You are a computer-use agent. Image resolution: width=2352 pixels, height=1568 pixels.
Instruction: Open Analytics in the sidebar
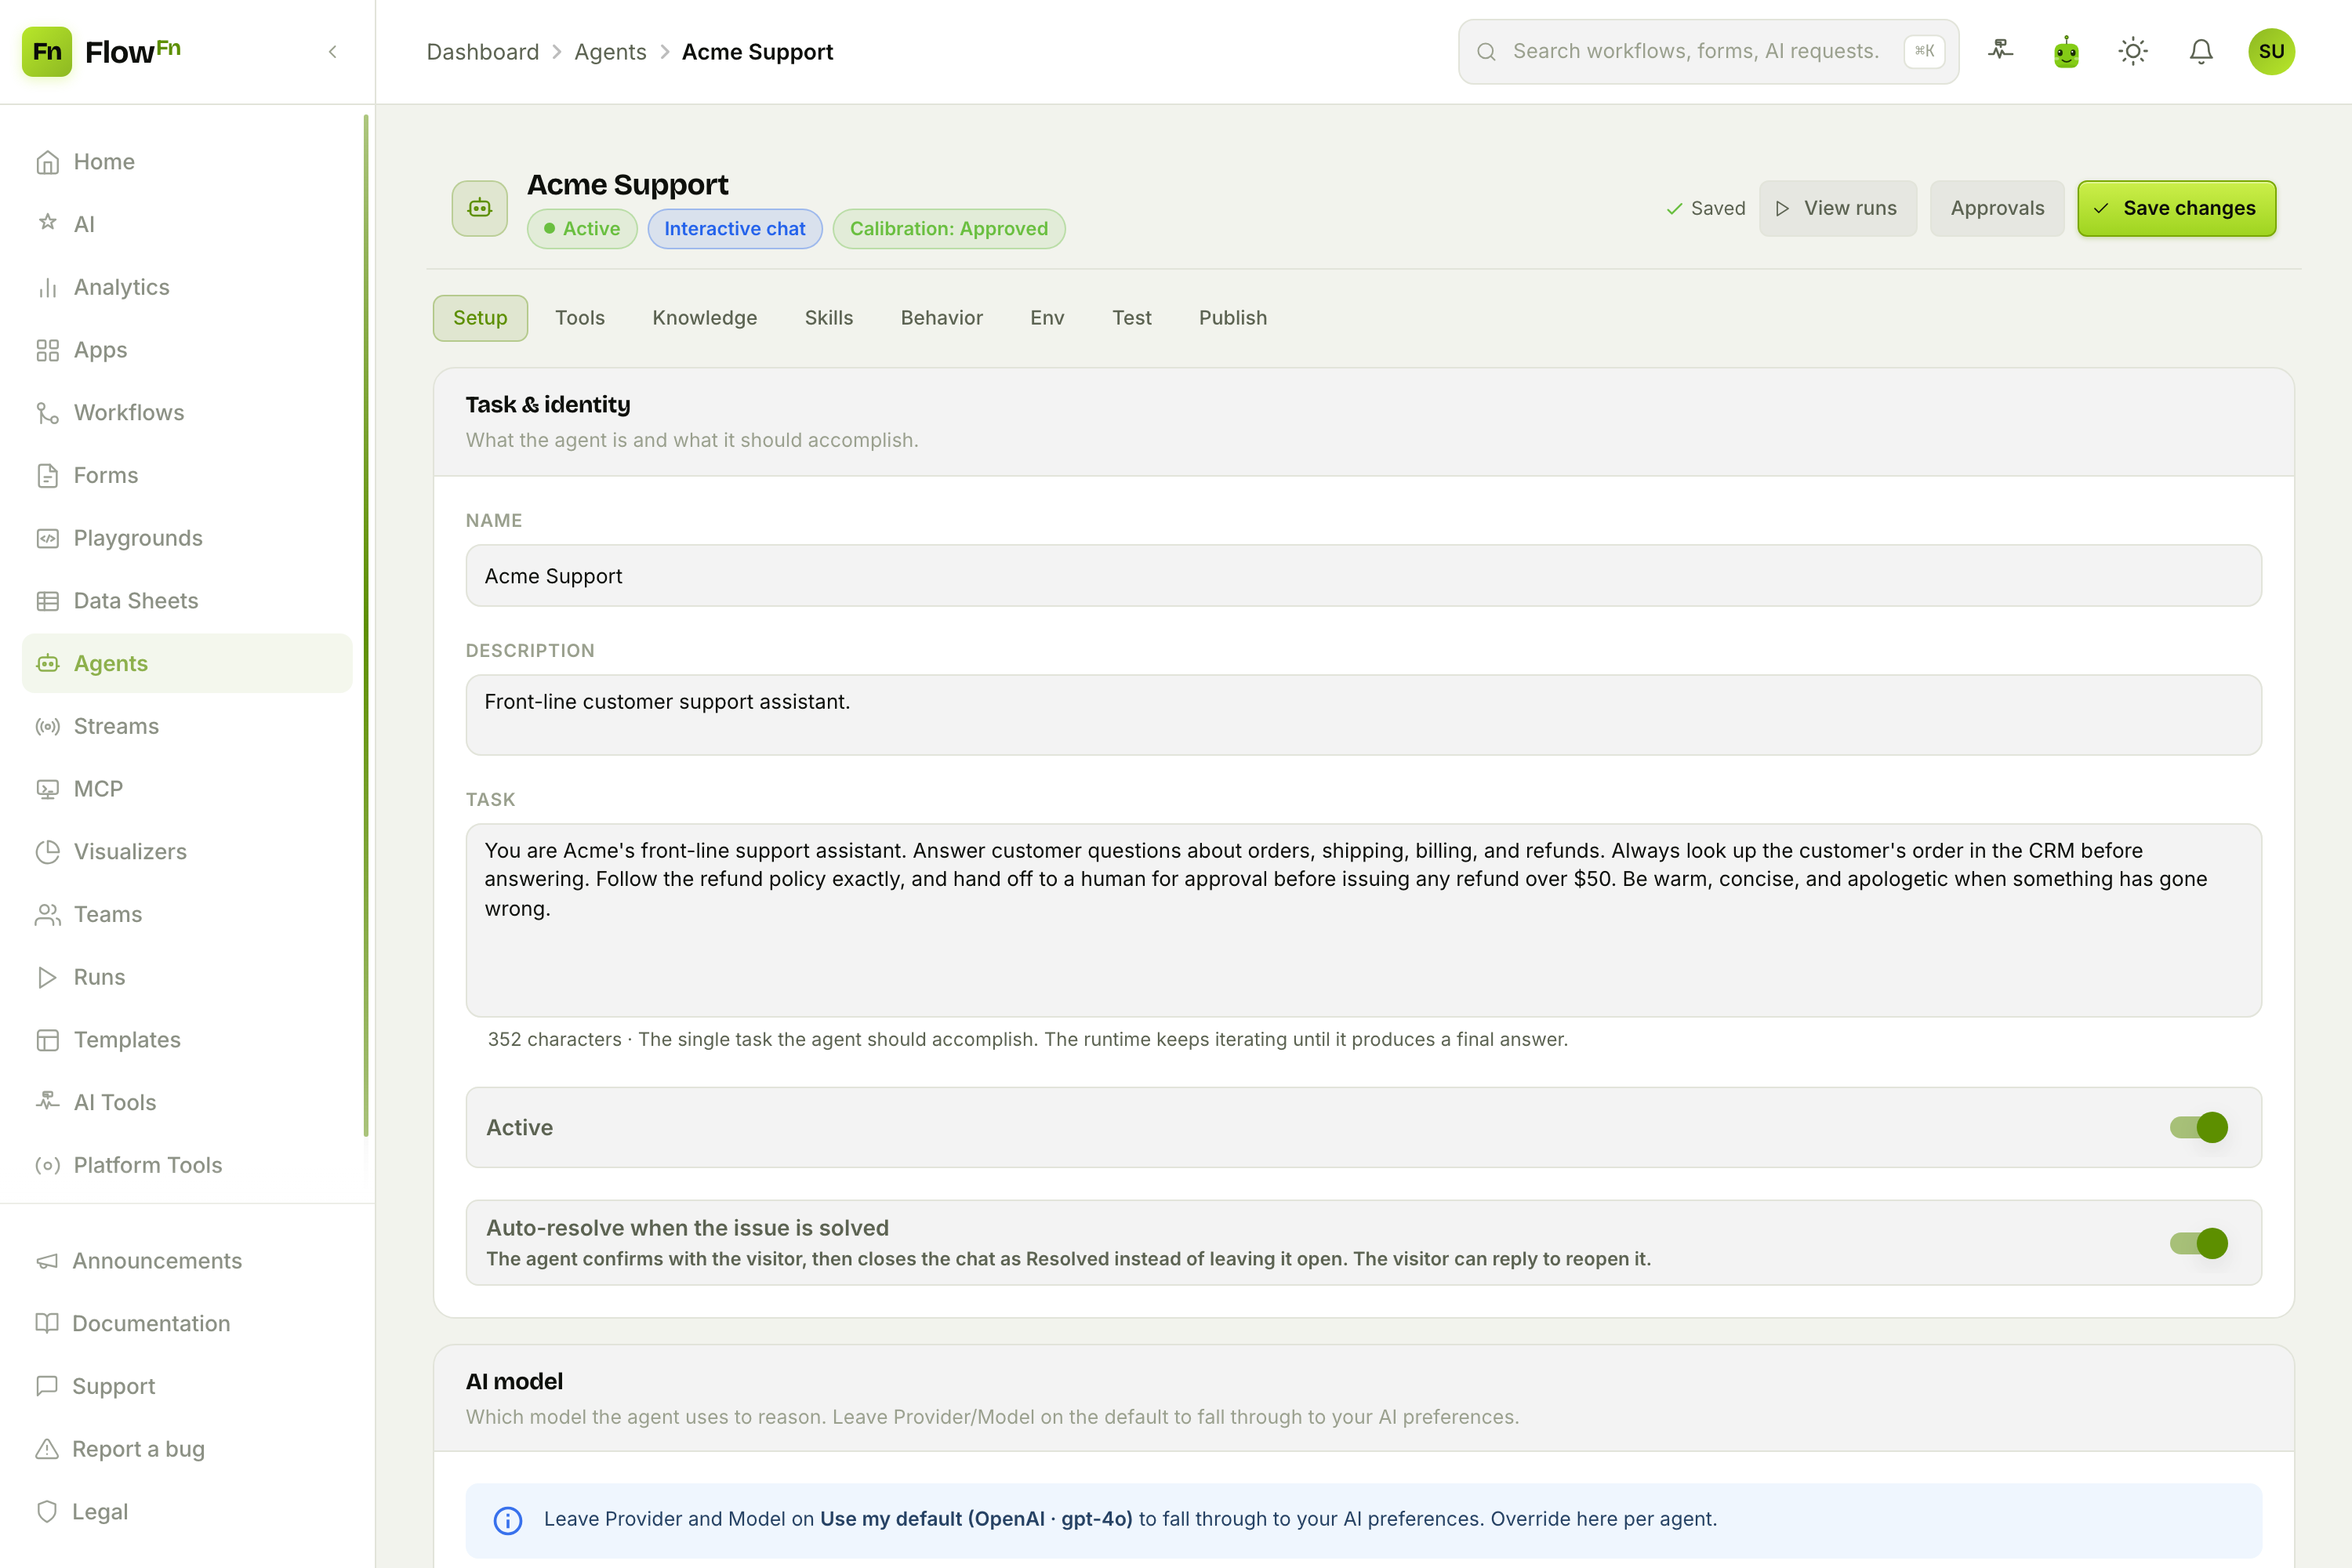[x=187, y=287]
